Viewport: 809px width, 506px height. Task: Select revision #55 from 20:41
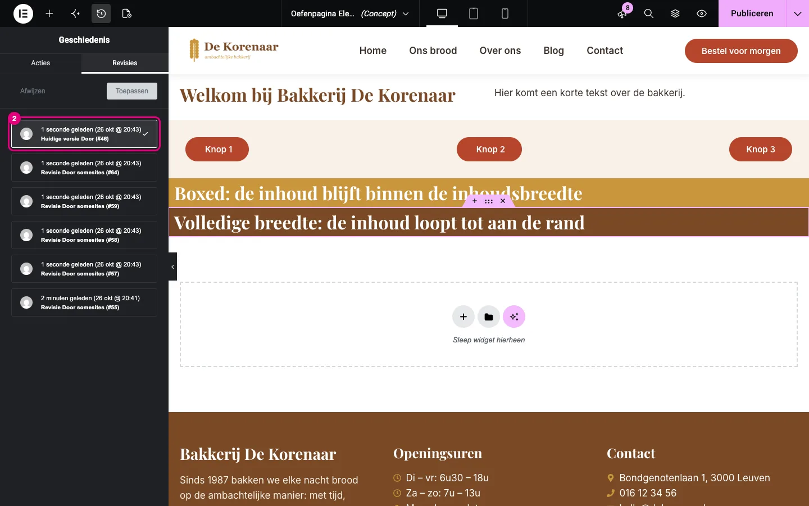84,302
